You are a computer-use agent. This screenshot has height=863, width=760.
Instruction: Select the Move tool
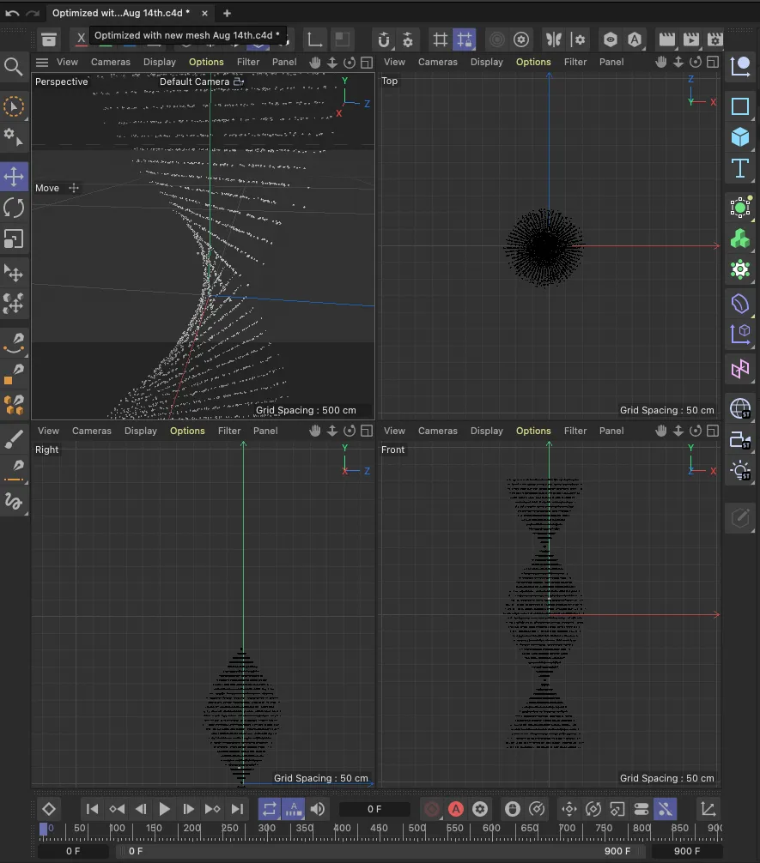(14, 177)
